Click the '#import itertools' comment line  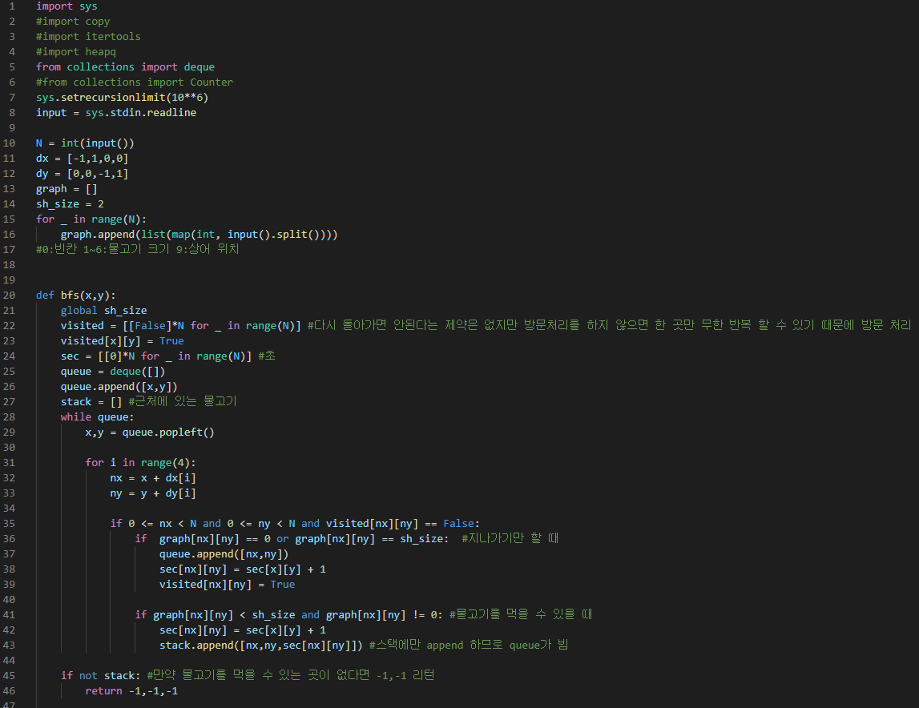tap(88, 36)
